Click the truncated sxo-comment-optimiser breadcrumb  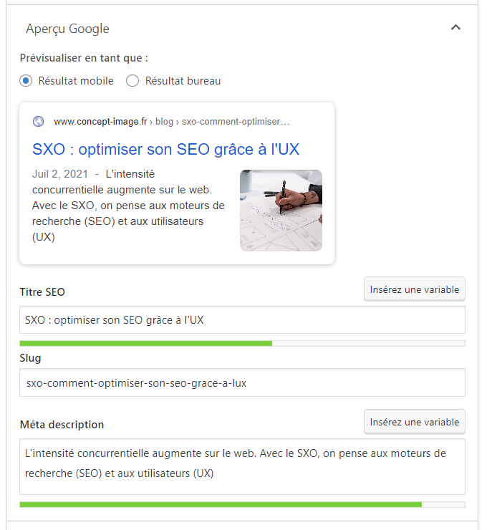236,121
